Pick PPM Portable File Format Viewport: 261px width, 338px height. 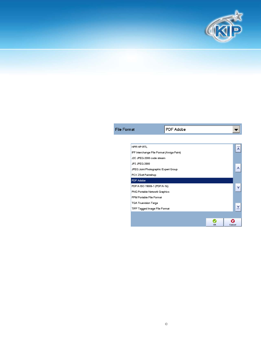click(182, 197)
